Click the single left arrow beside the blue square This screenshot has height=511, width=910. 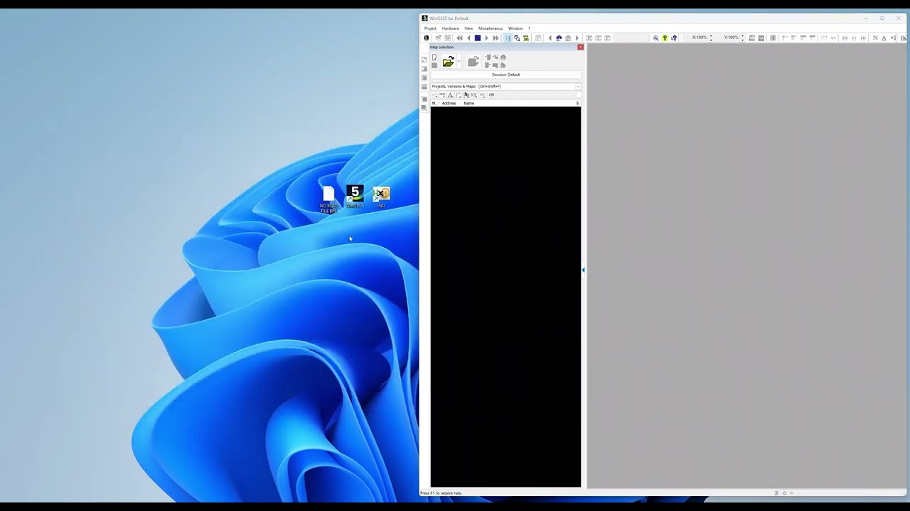469,38
